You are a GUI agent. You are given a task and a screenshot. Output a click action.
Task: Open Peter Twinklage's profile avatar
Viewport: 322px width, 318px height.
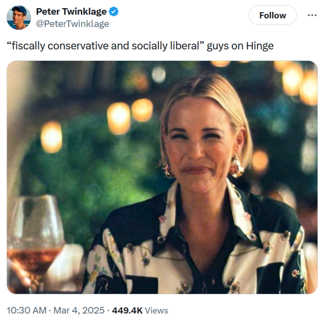click(19, 18)
